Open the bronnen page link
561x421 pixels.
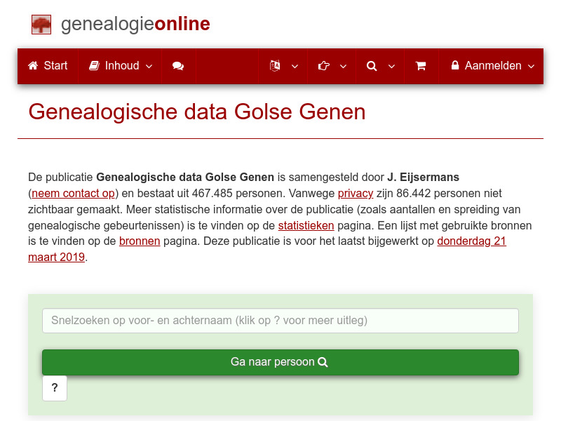pyautogui.click(x=140, y=241)
